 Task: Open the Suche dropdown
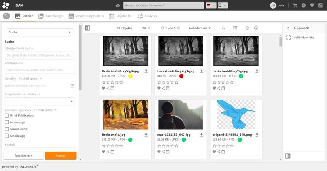(x=40, y=32)
